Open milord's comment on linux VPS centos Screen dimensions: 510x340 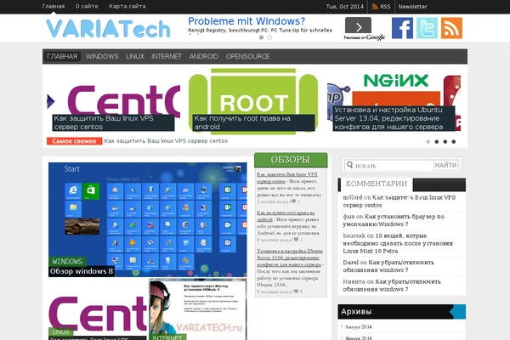pyautogui.click(x=399, y=201)
